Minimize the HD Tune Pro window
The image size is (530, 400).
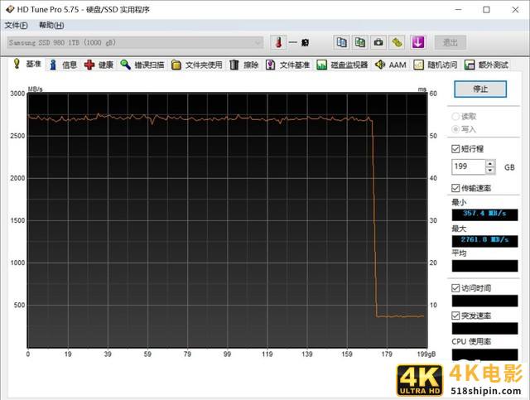[458, 9]
